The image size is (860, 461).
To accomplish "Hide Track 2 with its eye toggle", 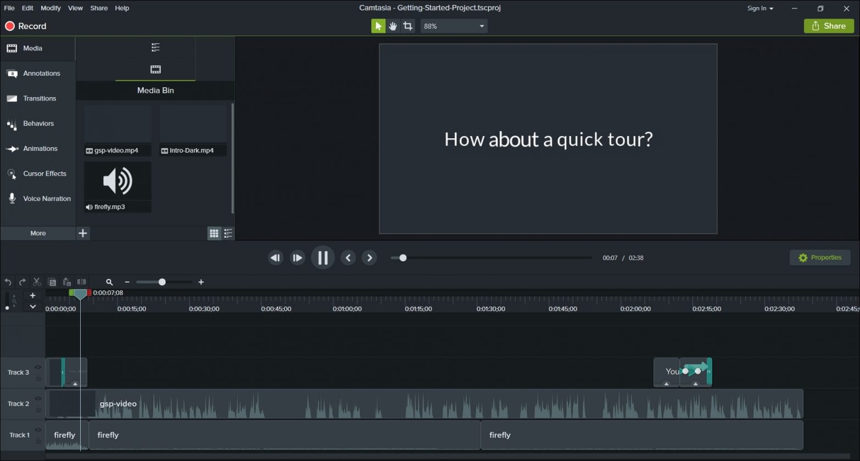I will 38,398.
